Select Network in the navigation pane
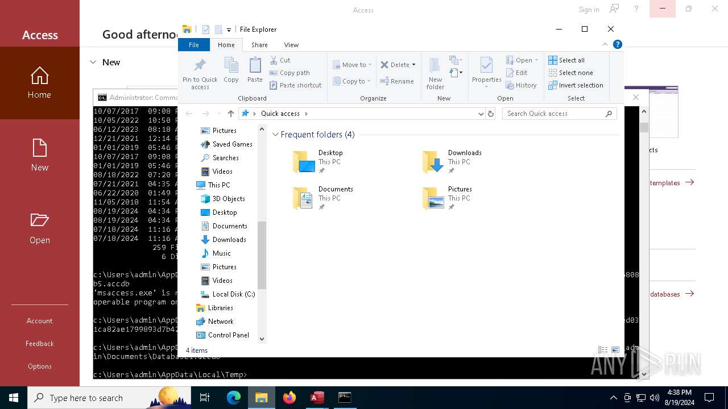The height and width of the screenshot is (409, 728). tap(215, 322)
